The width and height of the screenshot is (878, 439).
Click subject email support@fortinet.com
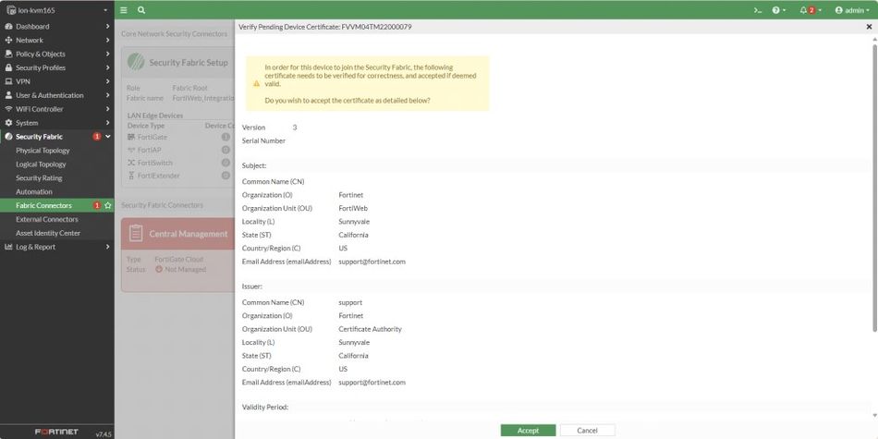(372, 262)
